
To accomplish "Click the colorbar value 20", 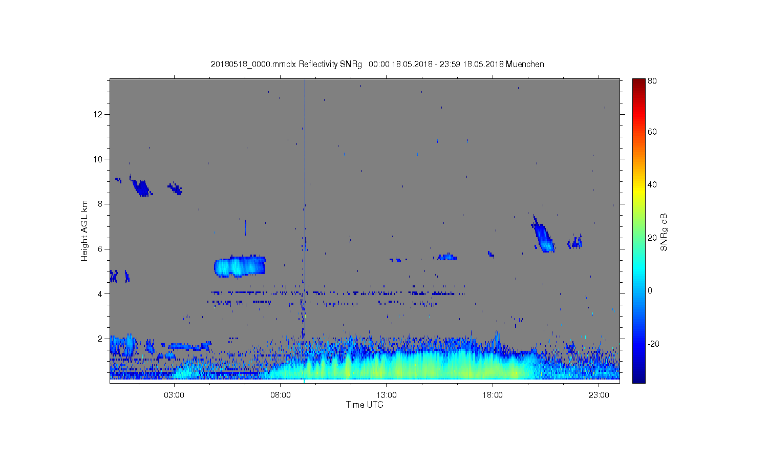I will [x=652, y=238].
